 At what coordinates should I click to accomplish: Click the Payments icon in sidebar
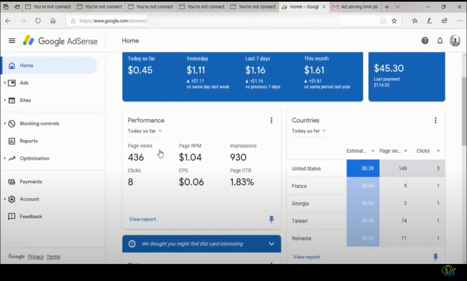(12, 182)
